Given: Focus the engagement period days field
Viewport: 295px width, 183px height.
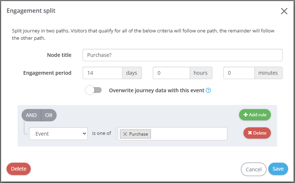Looking at the screenshot, I should tap(102, 73).
